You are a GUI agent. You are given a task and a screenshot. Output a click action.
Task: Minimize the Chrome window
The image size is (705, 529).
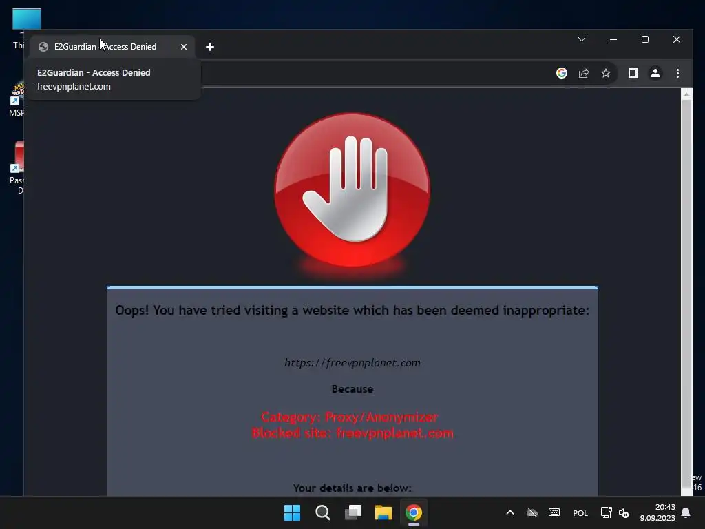tap(613, 39)
